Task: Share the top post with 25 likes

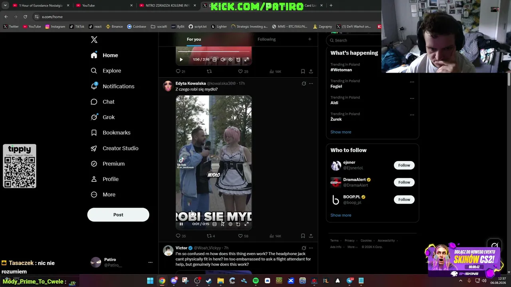Action: click(311, 71)
